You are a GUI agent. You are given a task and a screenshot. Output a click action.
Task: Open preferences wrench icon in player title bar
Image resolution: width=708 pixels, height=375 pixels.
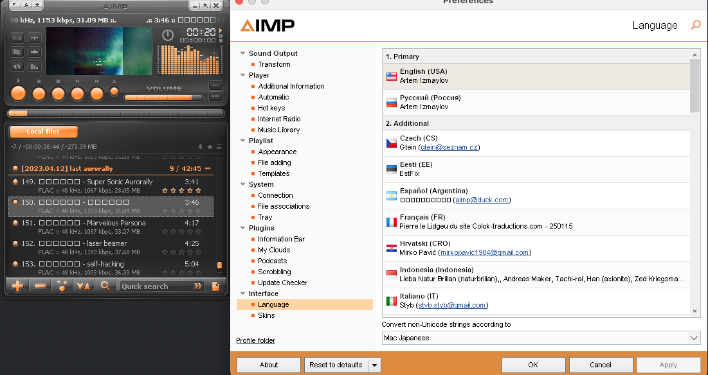[x=26, y=5]
